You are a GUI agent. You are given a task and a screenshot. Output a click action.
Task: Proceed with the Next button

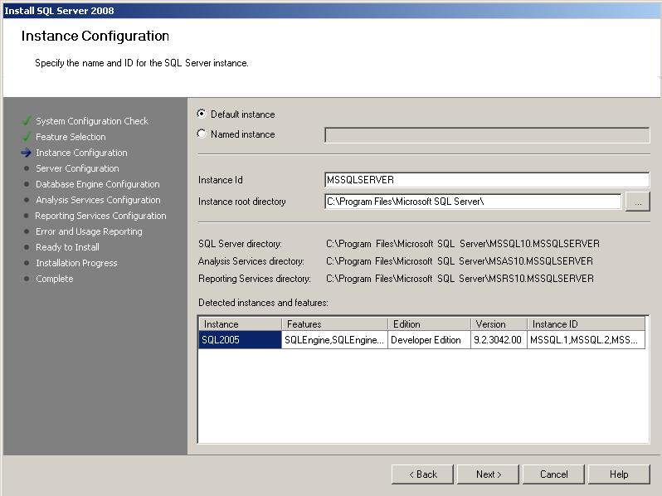coord(488,474)
